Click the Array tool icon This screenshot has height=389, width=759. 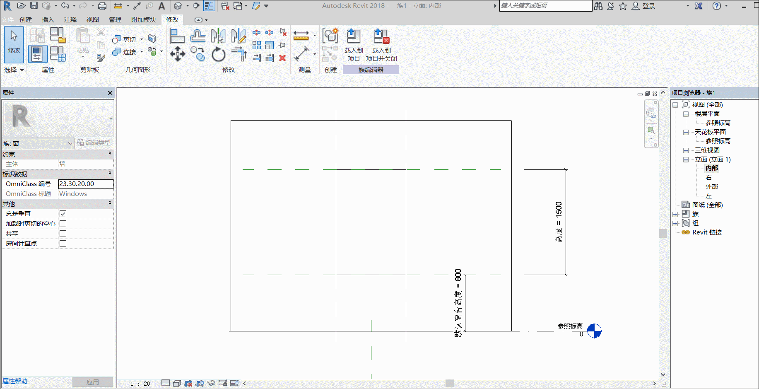click(x=257, y=45)
